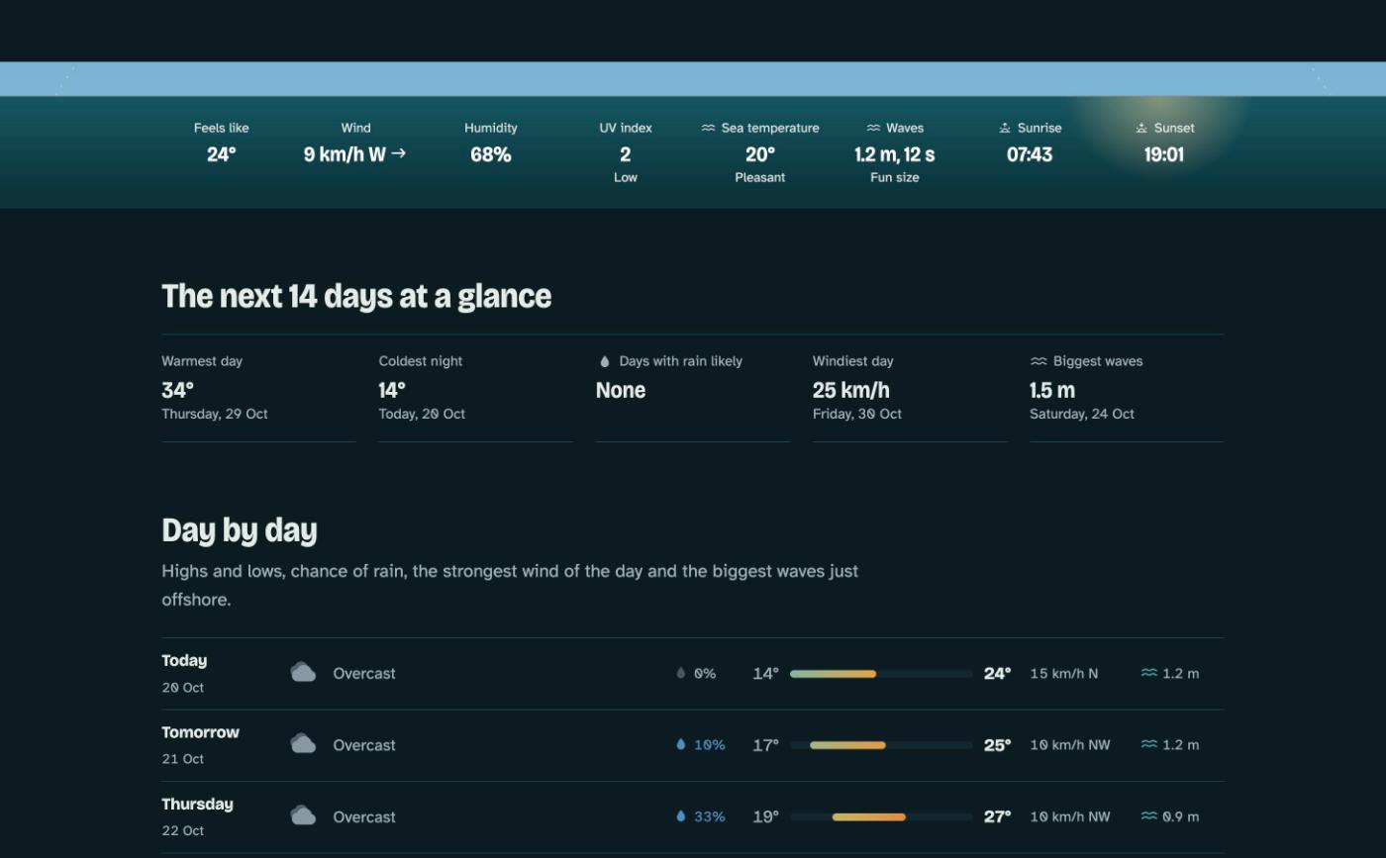Click the raindrop icon beside Days with rain likely
Viewport: 1386px width, 858px height.
(x=605, y=361)
